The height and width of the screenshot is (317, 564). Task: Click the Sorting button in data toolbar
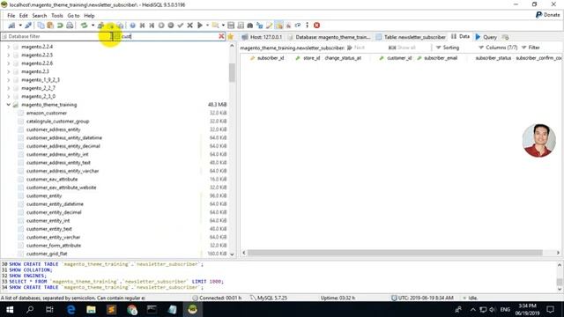tap(448, 48)
